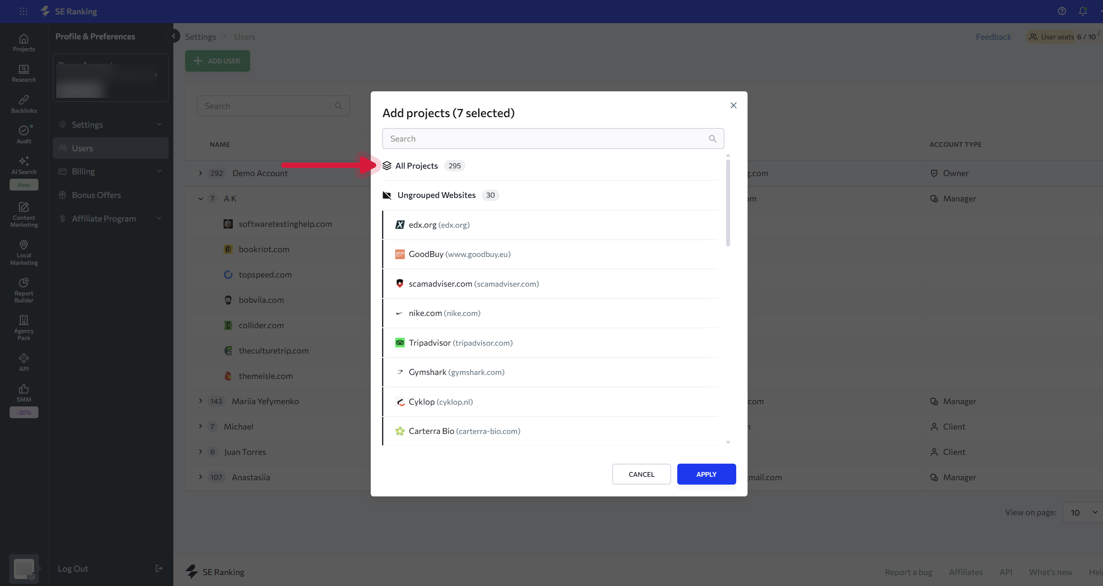
Task: Click the scroll up arrow in dialog
Action: (728, 155)
